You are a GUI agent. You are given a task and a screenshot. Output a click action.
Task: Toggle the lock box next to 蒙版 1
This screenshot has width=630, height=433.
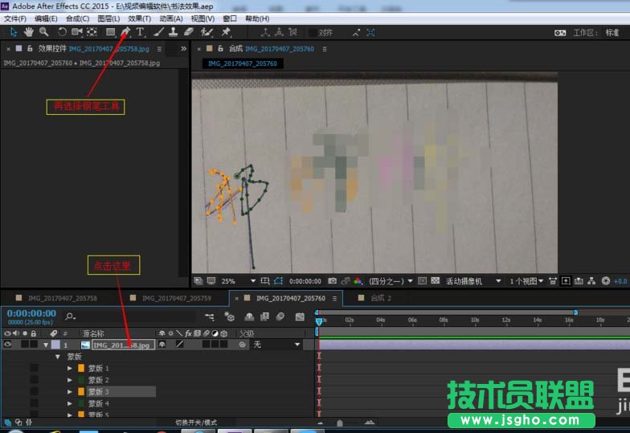pyautogui.click(x=34, y=368)
